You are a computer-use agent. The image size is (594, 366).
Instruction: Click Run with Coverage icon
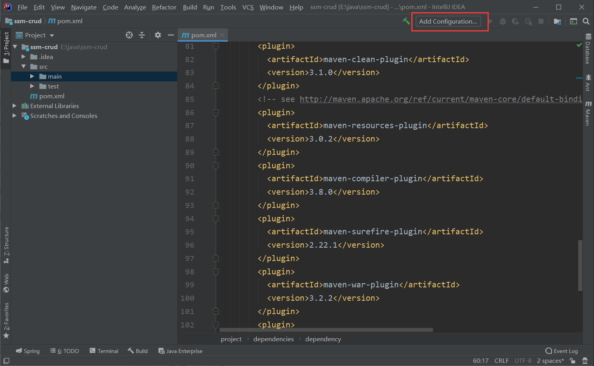pyautogui.click(x=515, y=21)
